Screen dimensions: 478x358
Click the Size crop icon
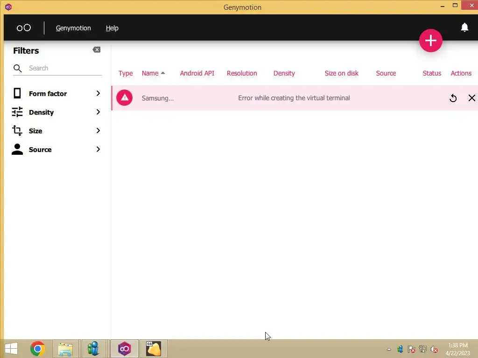(17, 131)
